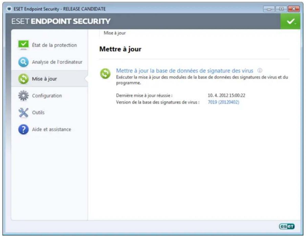Click the Mise à jour breadcrumb label

[114, 33]
